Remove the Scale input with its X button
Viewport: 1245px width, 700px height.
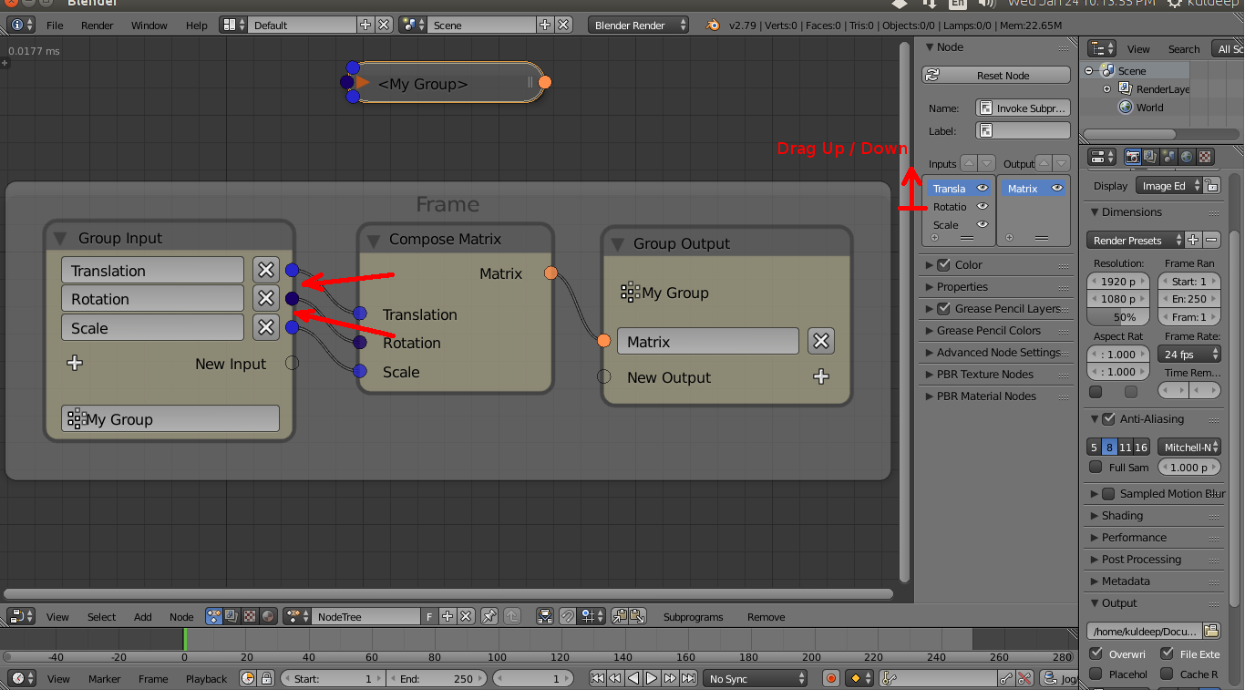click(265, 327)
